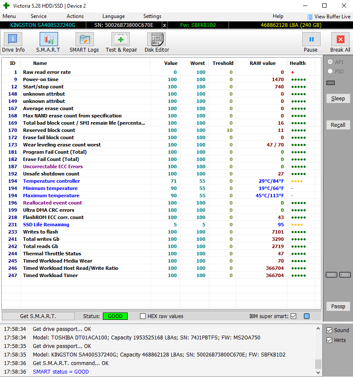Enable HEX raw values checkbox
The image size is (353, 377).
tap(143, 316)
